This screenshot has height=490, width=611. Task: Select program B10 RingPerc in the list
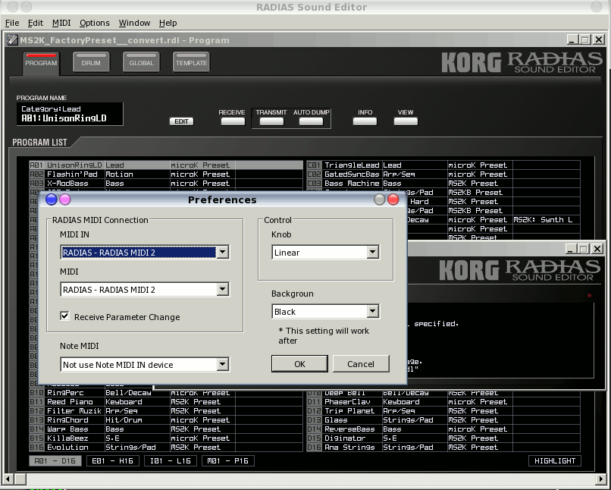pos(166,393)
